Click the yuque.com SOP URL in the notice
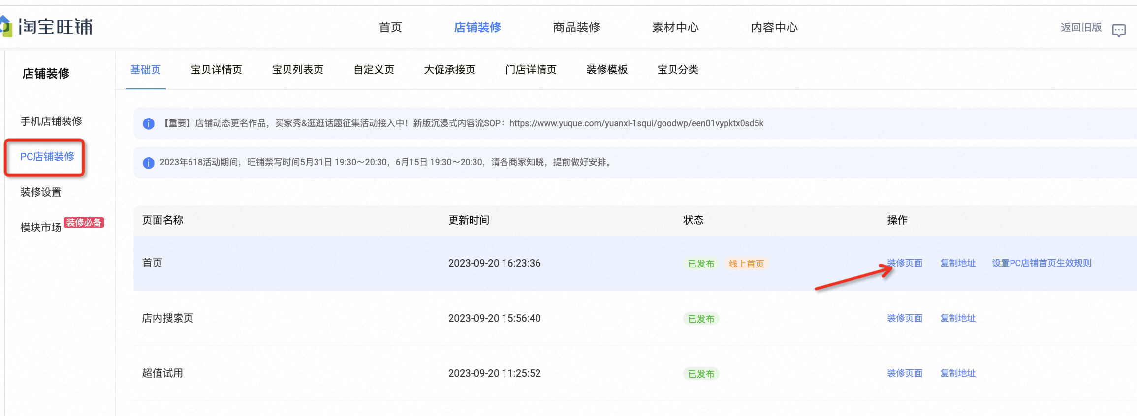 coord(636,123)
